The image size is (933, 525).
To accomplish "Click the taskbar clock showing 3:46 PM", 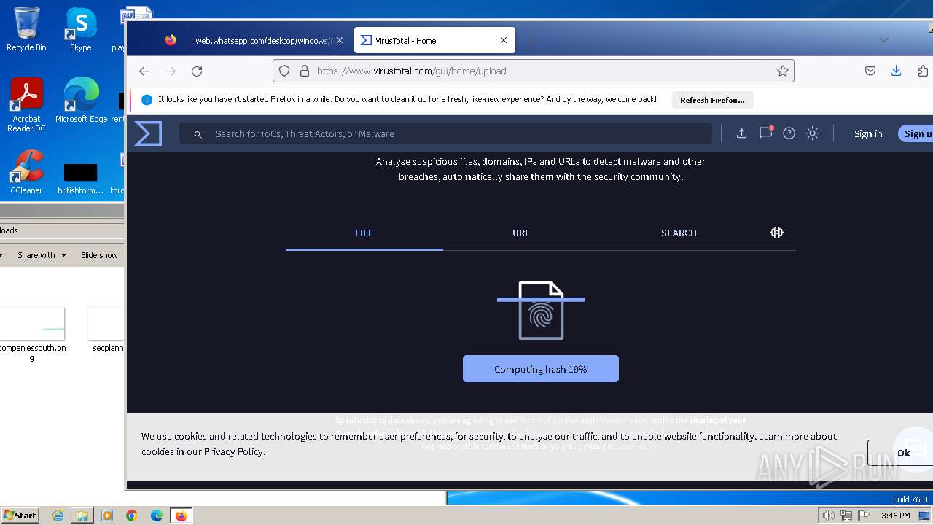I will click(x=895, y=516).
